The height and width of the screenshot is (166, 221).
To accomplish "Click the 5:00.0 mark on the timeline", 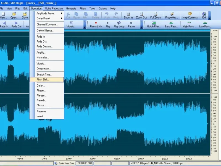I will (x=141, y=159).
